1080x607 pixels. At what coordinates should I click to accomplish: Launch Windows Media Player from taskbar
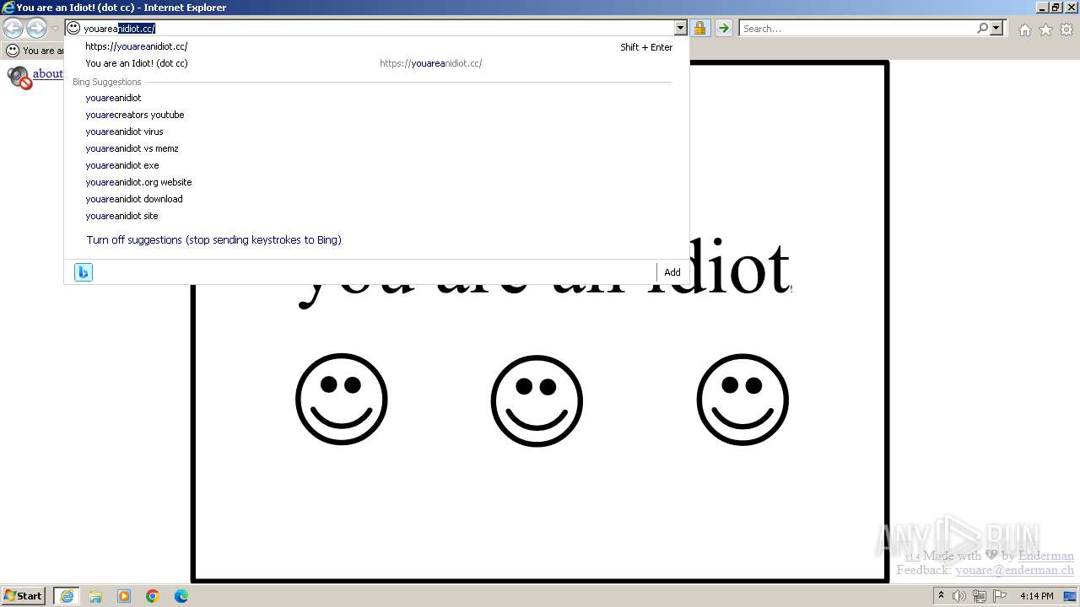124,596
